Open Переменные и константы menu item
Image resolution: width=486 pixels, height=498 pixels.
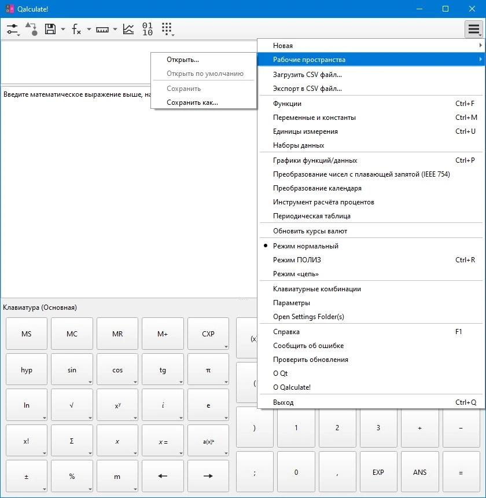coord(371,118)
